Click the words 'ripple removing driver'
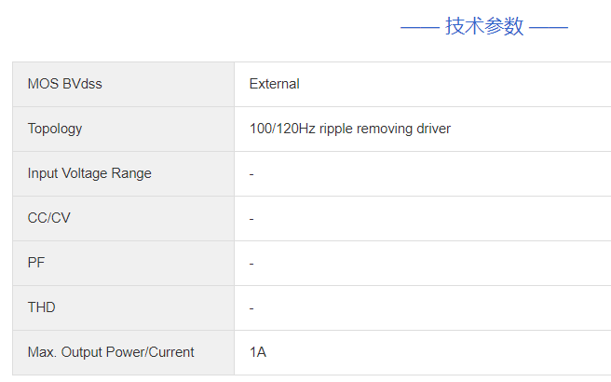 [385, 129]
